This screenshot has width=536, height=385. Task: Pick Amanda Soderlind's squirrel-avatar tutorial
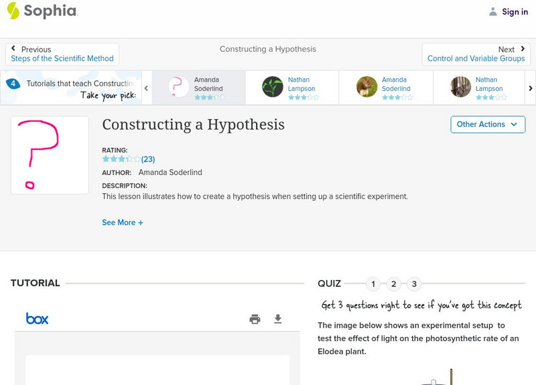click(x=386, y=88)
